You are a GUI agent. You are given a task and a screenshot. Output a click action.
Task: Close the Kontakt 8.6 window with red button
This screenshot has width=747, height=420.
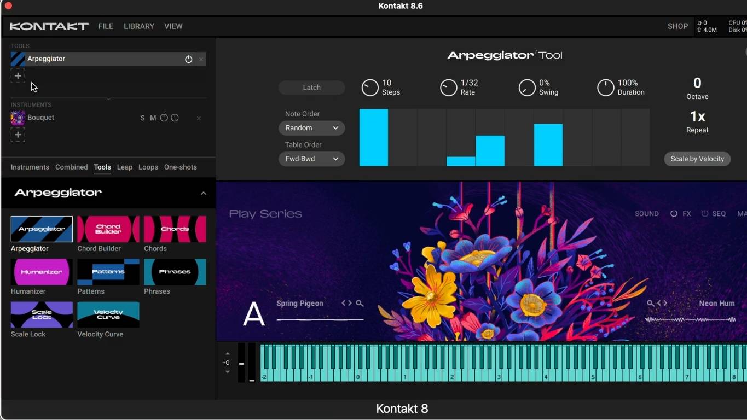(8, 6)
